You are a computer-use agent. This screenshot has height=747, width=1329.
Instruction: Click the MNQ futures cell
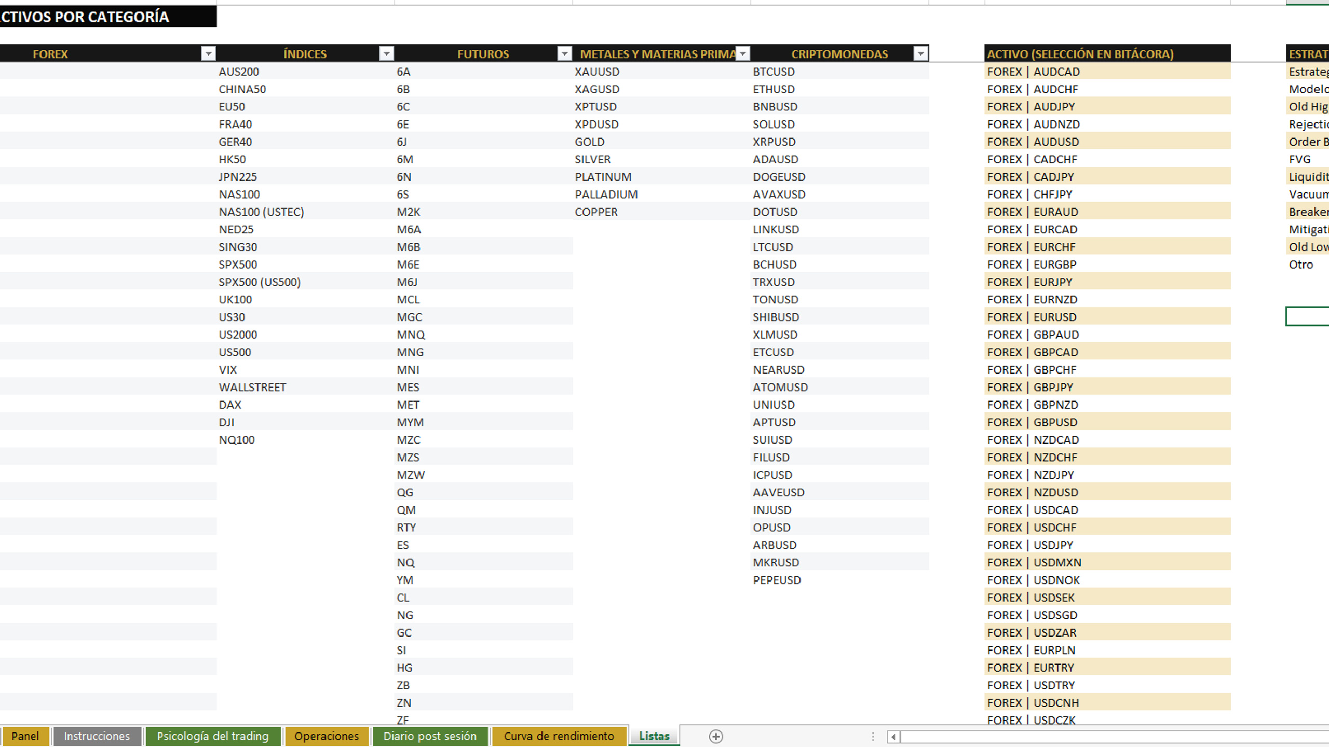[484, 335]
